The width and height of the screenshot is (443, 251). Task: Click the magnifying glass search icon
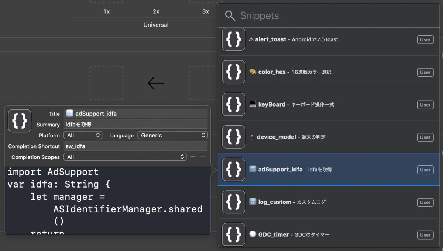point(230,16)
